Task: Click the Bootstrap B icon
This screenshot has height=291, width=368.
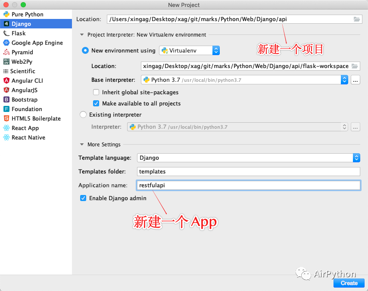Action: point(6,99)
